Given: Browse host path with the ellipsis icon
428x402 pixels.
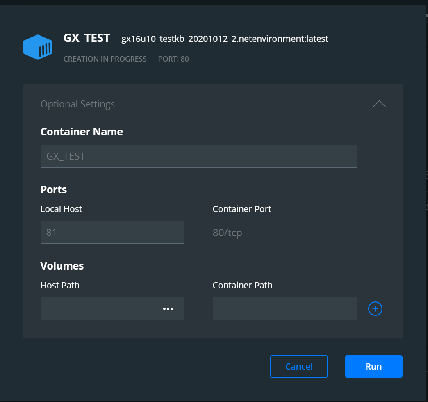Looking at the screenshot, I should tap(168, 309).
